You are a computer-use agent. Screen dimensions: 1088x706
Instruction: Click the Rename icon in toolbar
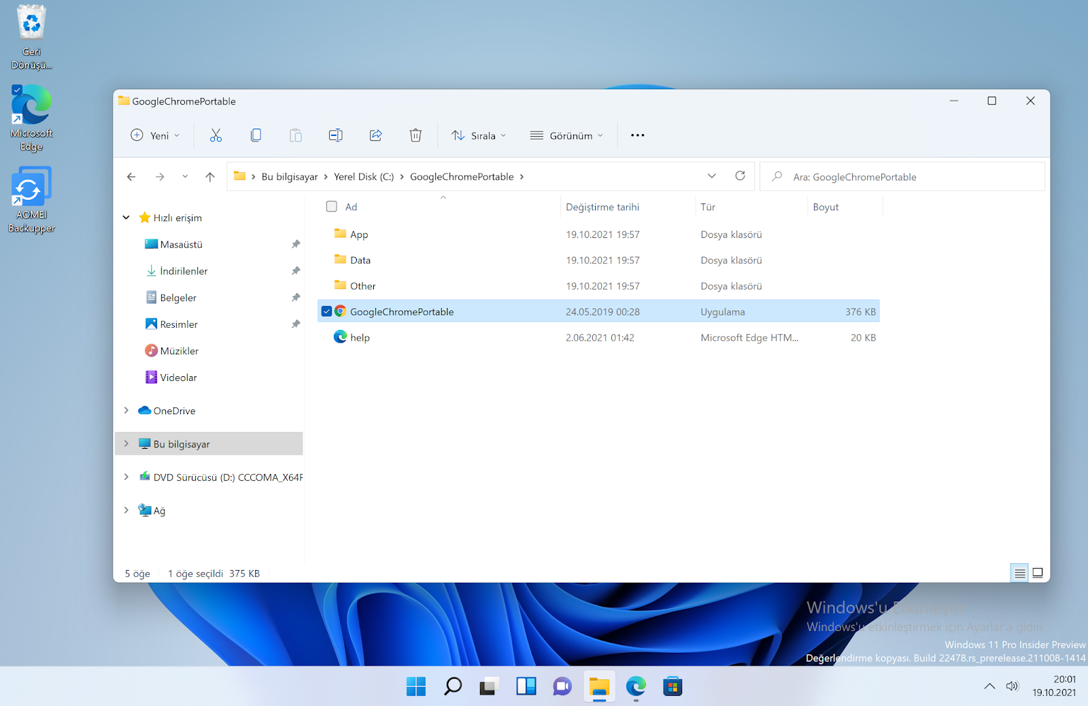point(336,135)
